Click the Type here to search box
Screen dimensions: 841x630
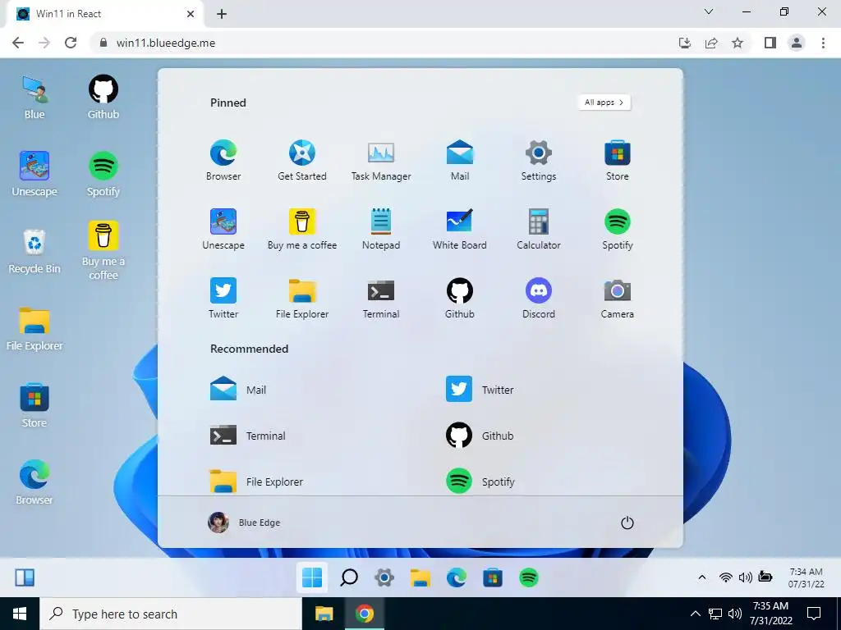tap(171, 614)
